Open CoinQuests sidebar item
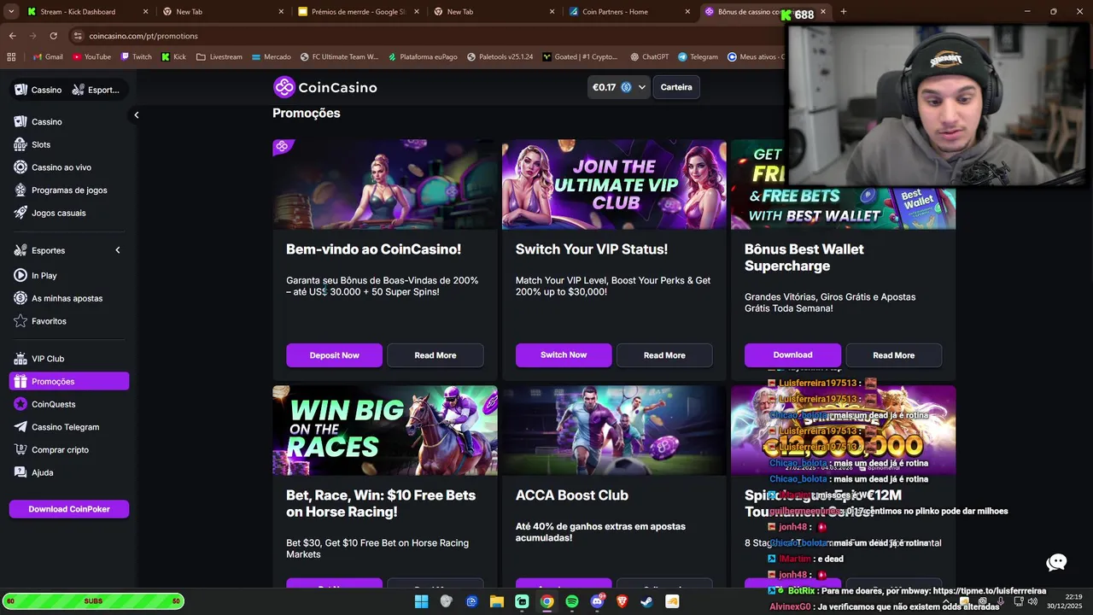Screen dimensions: 1093x615 (53, 404)
